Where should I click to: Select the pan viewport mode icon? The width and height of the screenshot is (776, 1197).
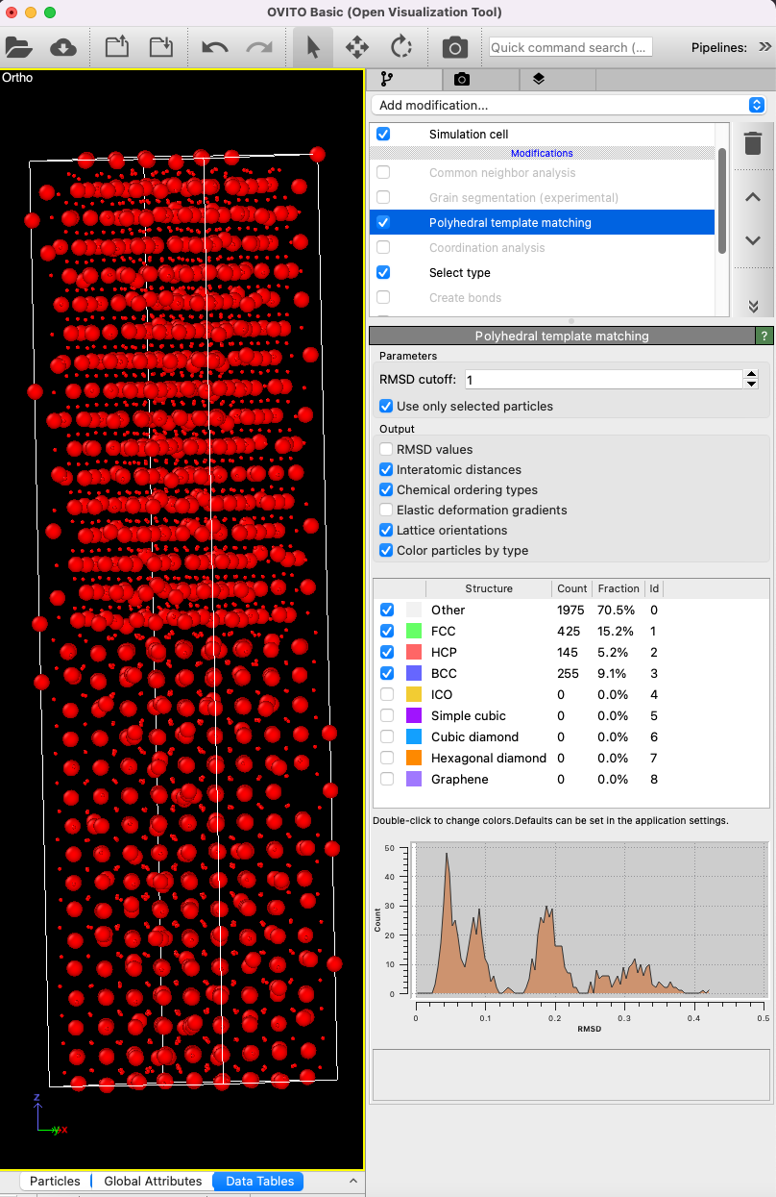pos(357,47)
